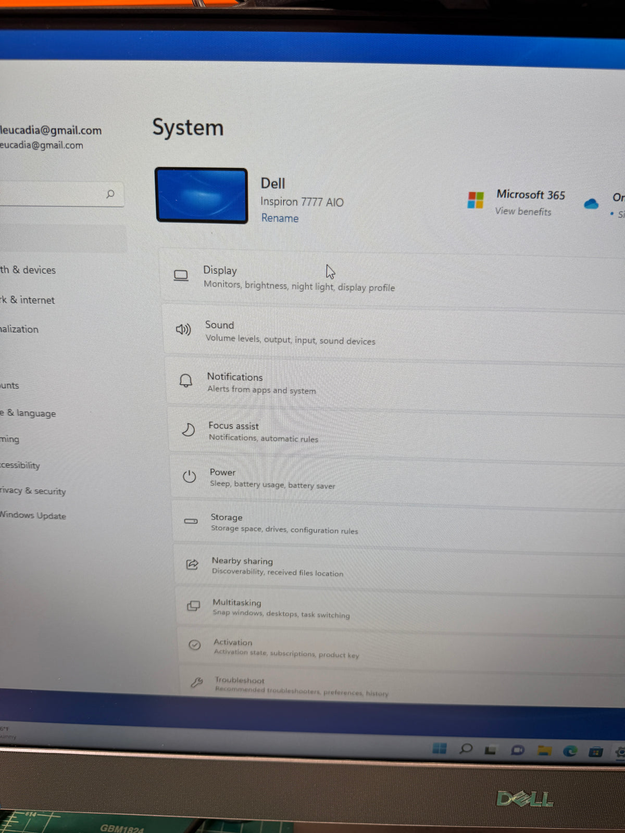Click the gmail.com account name at top

coord(51,130)
